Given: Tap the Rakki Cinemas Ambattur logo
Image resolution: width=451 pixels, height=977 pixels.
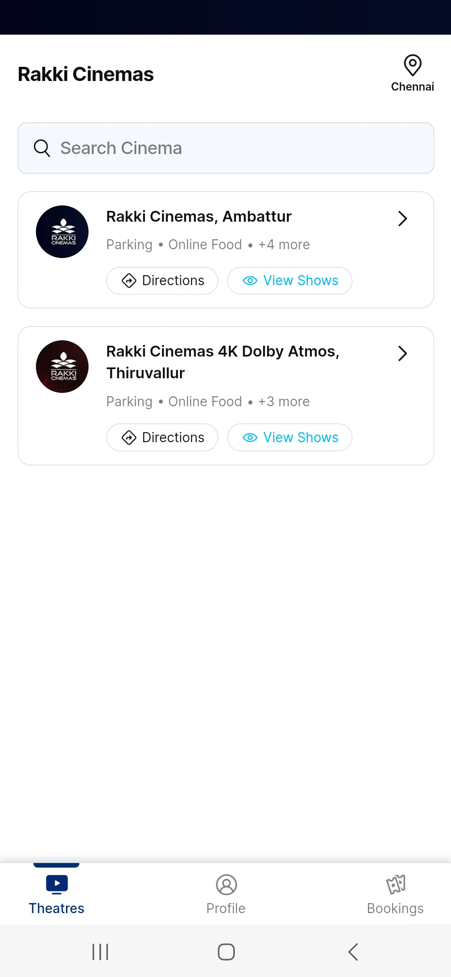Looking at the screenshot, I should (62, 232).
